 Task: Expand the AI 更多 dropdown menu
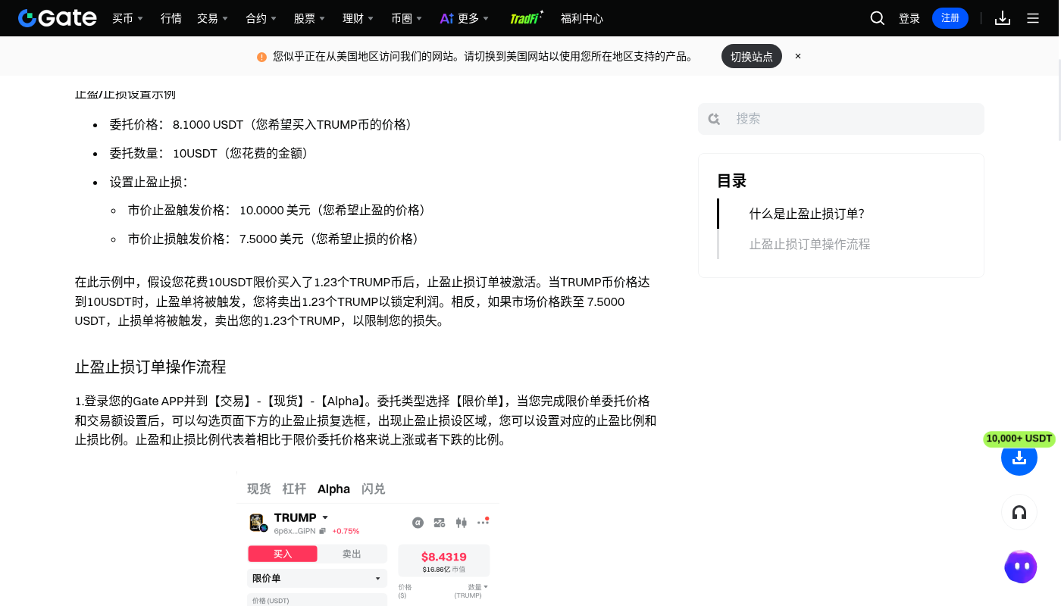[x=465, y=18]
